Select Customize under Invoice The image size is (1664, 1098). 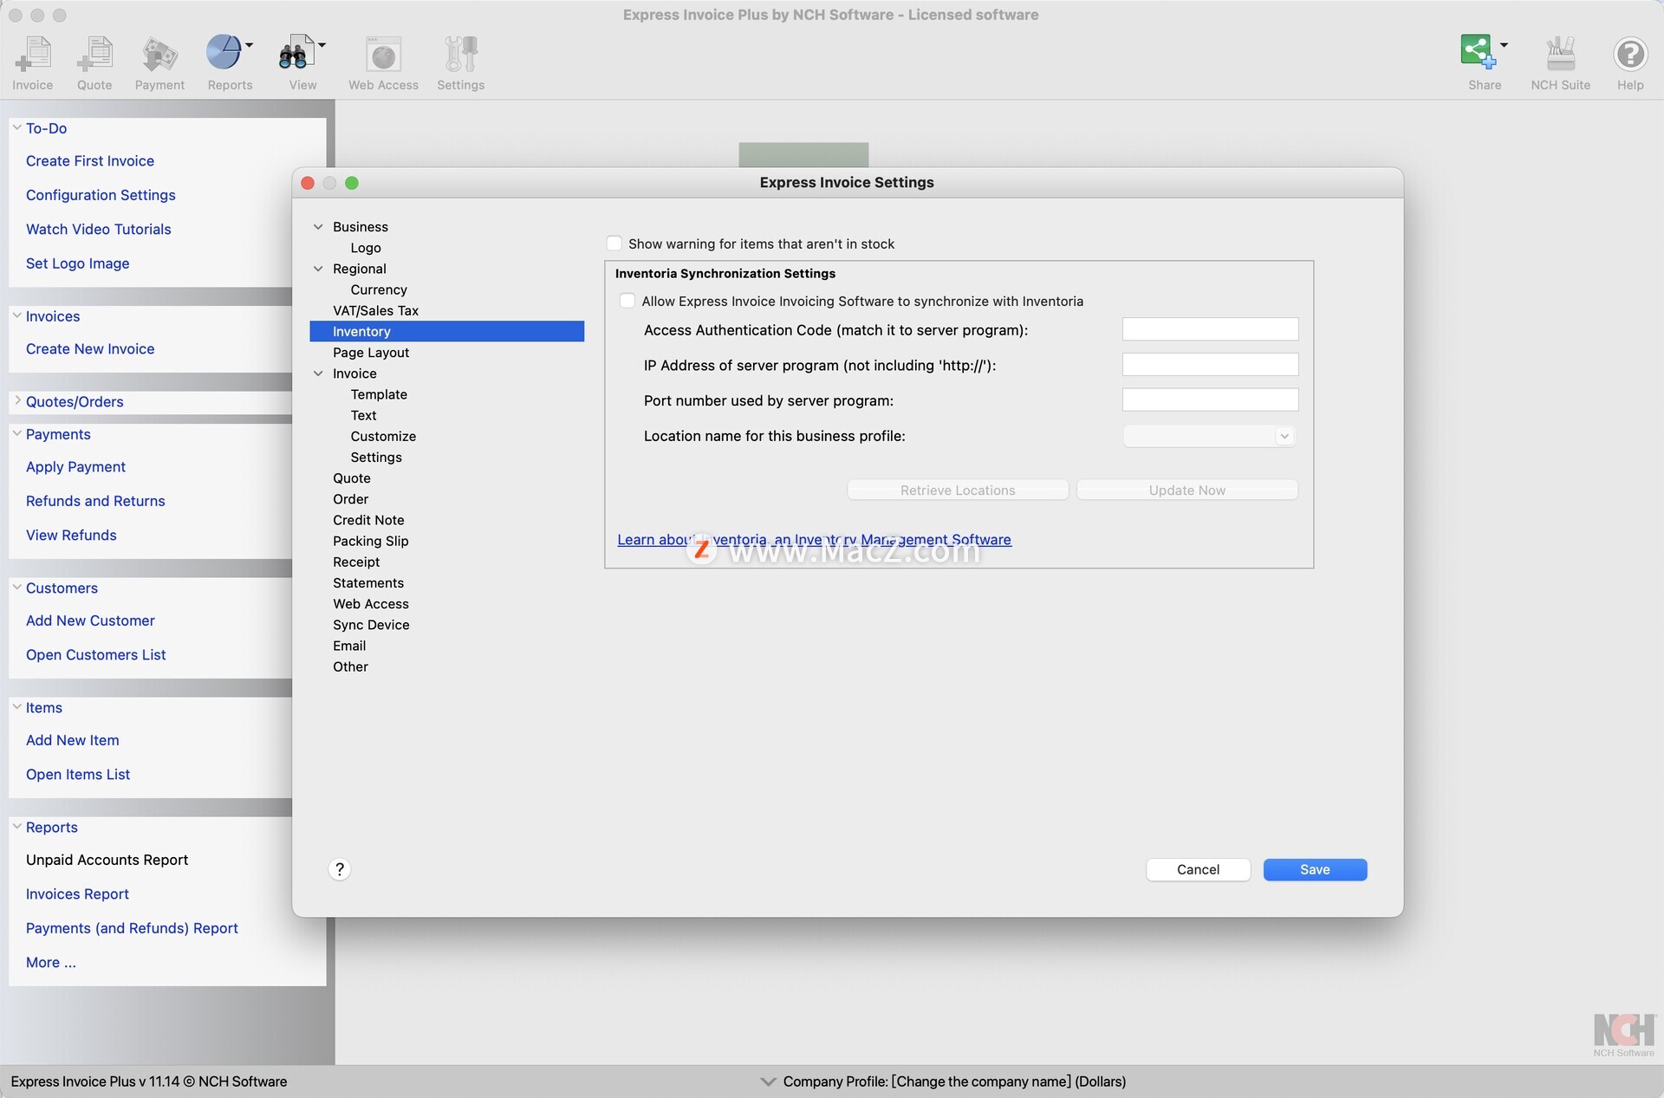pos(383,436)
